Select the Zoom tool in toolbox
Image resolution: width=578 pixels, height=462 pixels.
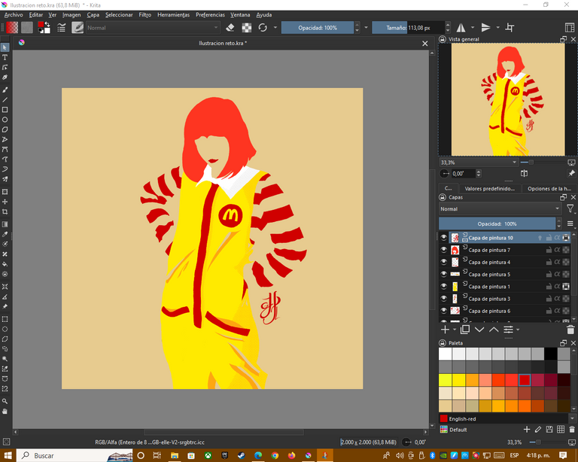(x=5, y=401)
